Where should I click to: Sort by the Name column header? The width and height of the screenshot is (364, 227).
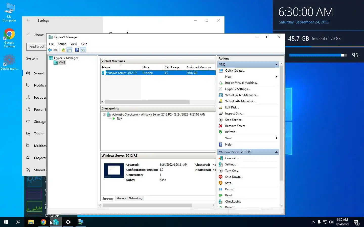coord(121,67)
